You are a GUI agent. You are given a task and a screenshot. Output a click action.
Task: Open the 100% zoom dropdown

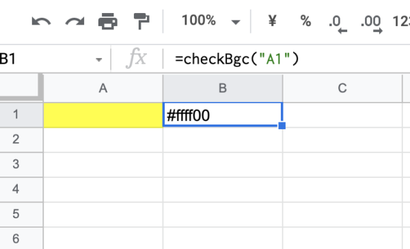point(210,21)
